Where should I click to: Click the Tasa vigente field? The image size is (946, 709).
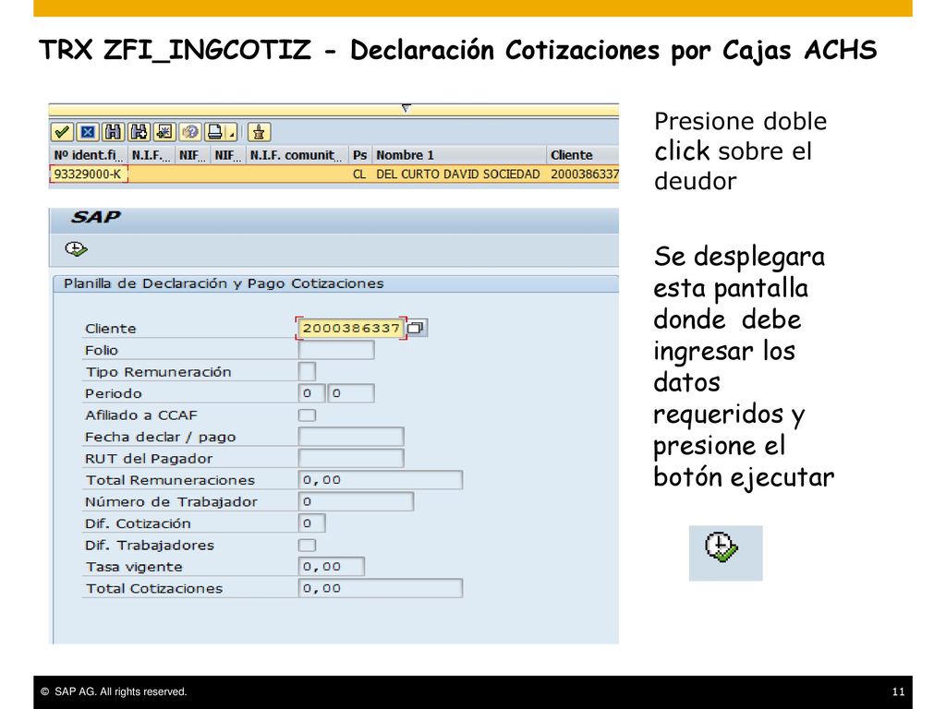tap(332, 567)
